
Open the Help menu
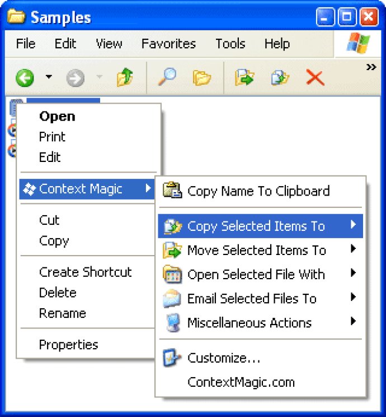coord(277,44)
